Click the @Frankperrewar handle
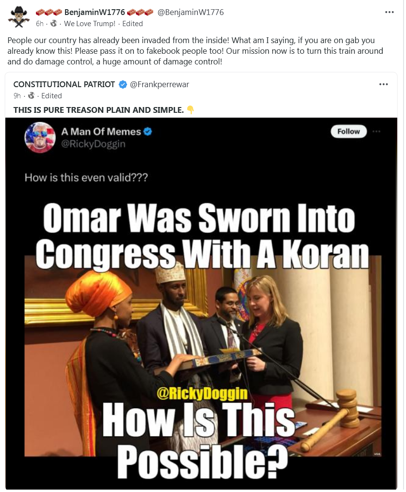 pos(159,84)
